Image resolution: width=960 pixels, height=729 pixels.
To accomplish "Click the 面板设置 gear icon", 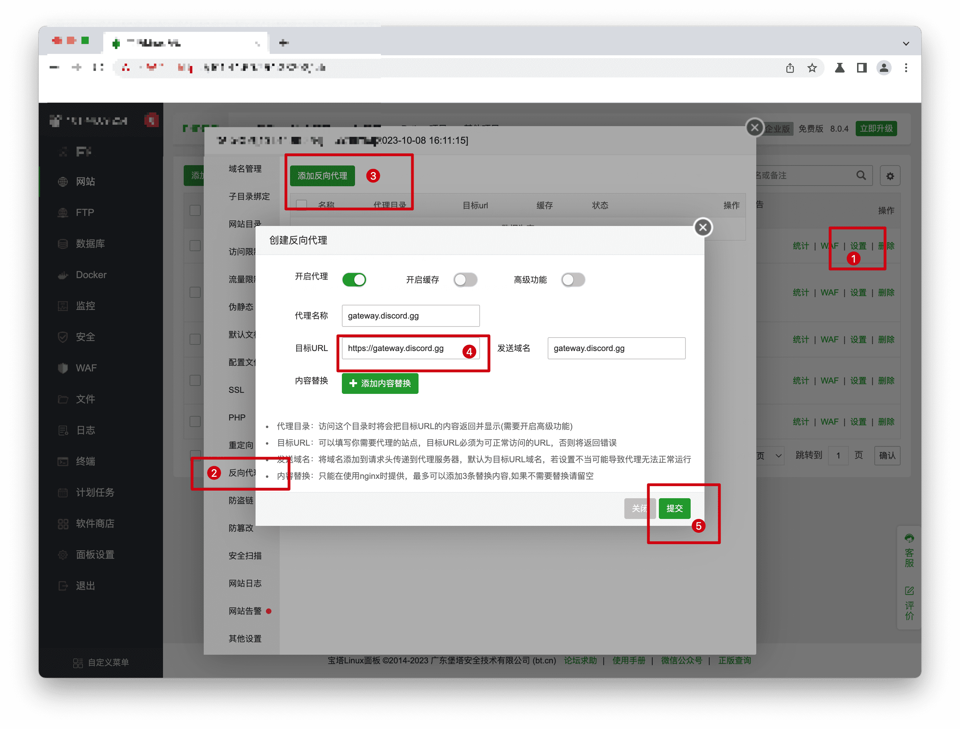I will [x=63, y=555].
